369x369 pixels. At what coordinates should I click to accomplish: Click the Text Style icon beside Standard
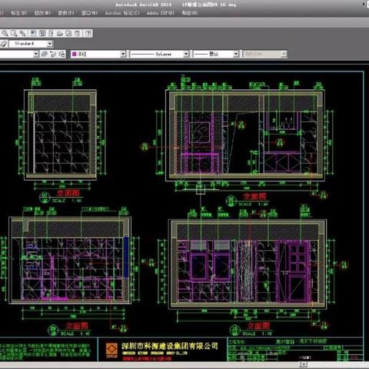4,44
